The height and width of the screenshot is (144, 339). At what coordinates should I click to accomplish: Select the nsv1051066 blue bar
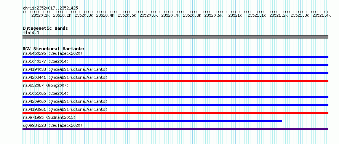(175, 97)
